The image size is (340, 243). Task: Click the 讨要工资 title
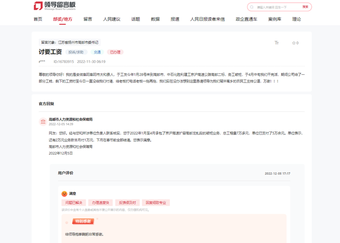[50, 52]
